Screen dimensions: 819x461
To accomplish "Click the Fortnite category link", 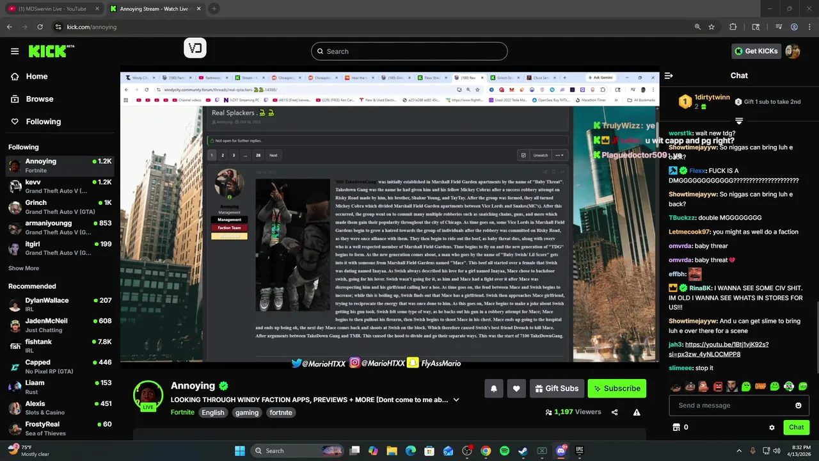I will pyautogui.click(x=182, y=412).
